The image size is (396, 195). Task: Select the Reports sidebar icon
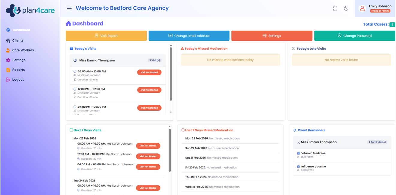tap(8, 70)
